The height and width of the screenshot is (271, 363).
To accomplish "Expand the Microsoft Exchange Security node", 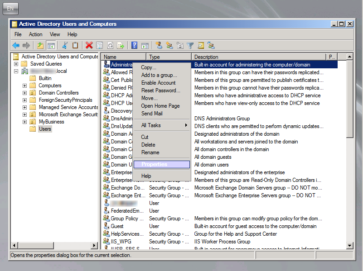I will (24, 114).
